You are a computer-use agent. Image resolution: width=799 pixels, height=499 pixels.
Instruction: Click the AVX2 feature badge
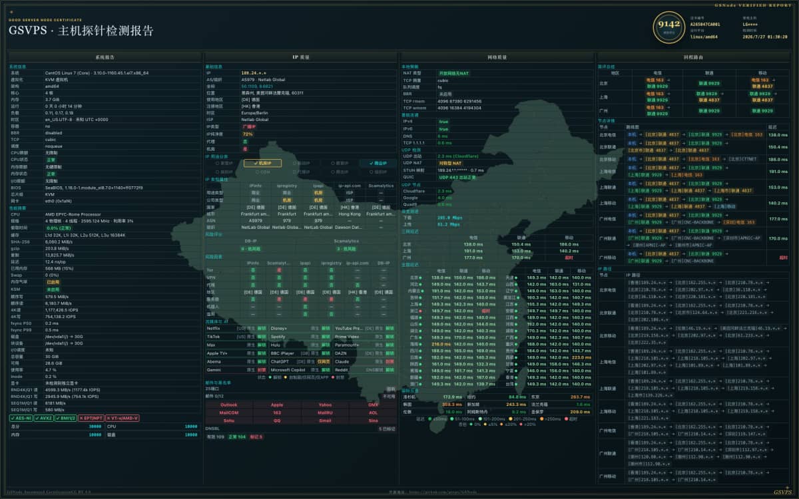[x=43, y=418]
